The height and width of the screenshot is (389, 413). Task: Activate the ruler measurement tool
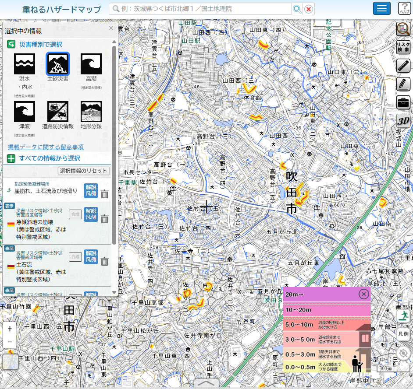click(x=403, y=66)
